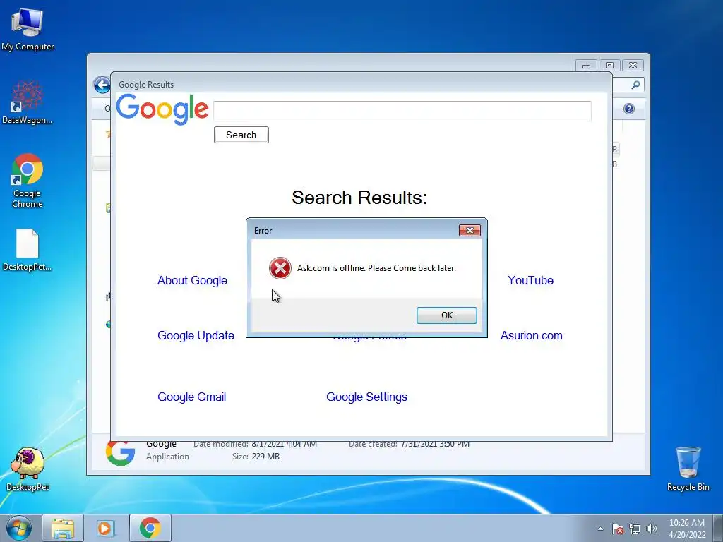Select the DesktopPet file icon on desktop
Viewport: 723px width, 542px height.
pyautogui.click(x=28, y=249)
